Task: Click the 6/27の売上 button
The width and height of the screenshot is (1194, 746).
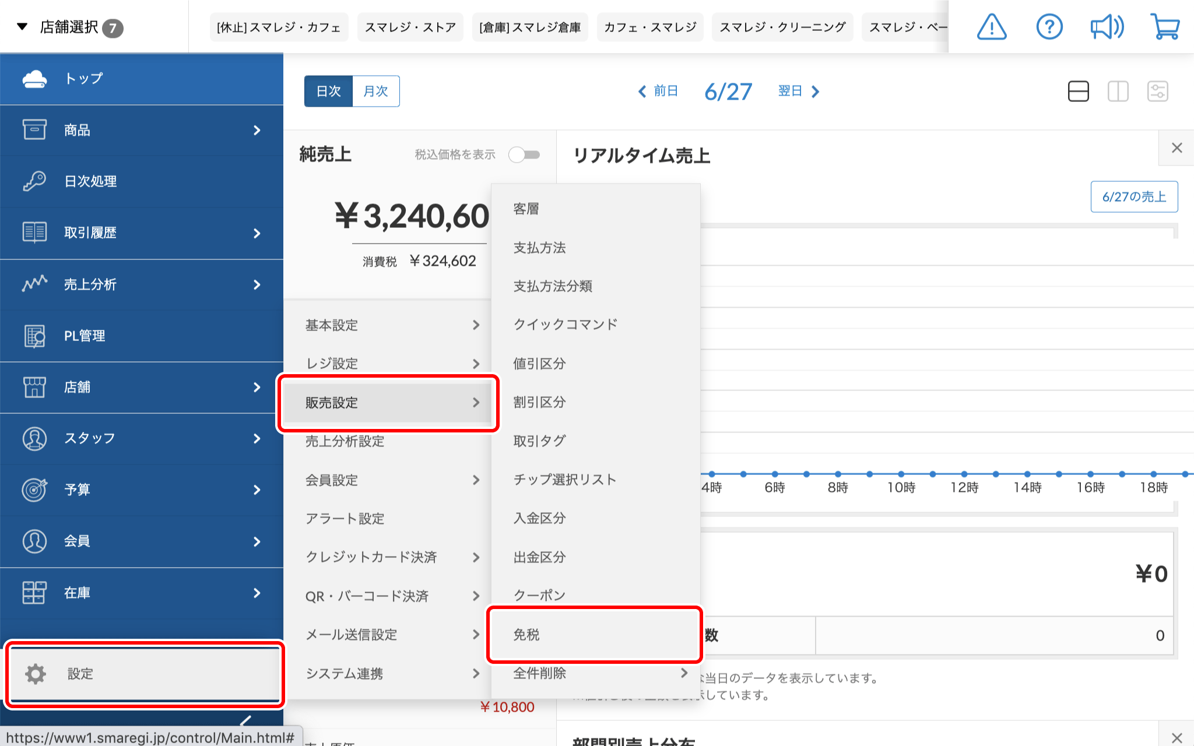Action: (x=1133, y=197)
